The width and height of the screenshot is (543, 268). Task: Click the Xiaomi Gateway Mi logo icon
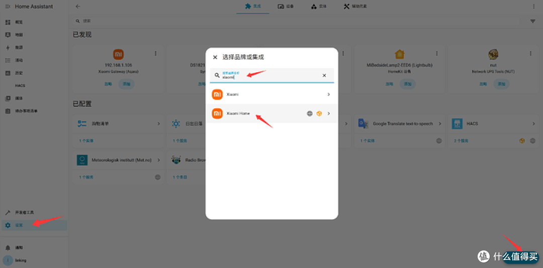(x=119, y=54)
